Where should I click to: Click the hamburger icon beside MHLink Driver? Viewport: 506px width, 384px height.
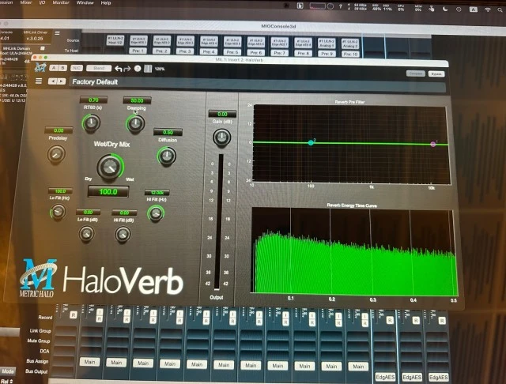click(x=57, y=33)
